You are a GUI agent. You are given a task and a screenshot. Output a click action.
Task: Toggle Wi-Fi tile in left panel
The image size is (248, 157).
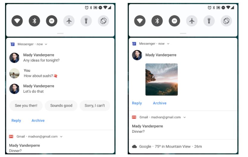(17, 21)
